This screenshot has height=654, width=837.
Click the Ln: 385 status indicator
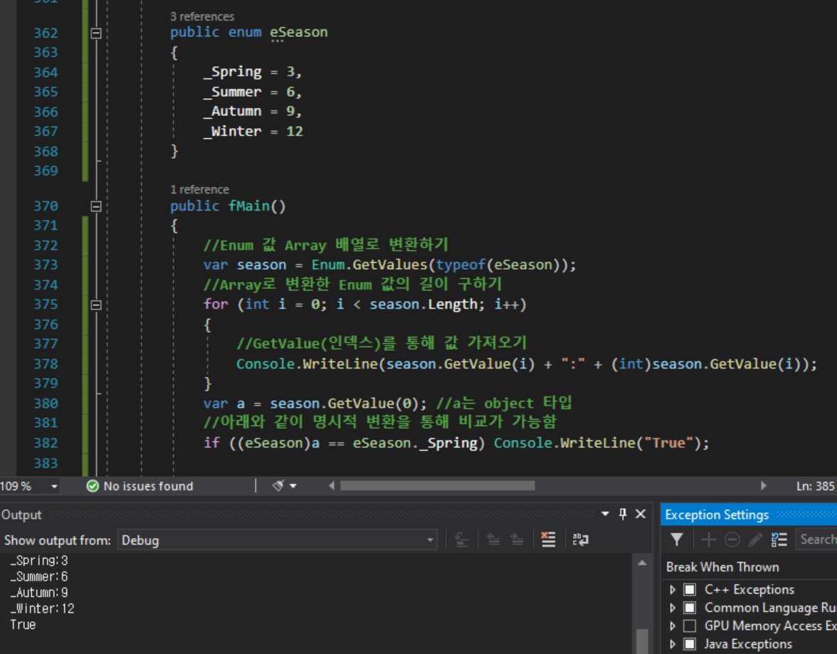coord(815,486)
